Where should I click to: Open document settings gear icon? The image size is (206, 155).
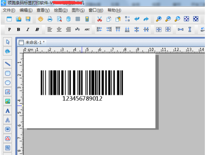(41, 19)
